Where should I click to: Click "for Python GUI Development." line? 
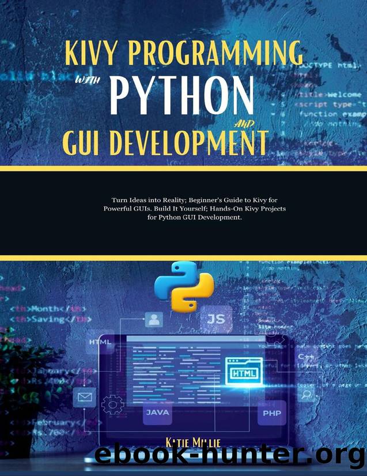tap(195, 218)
